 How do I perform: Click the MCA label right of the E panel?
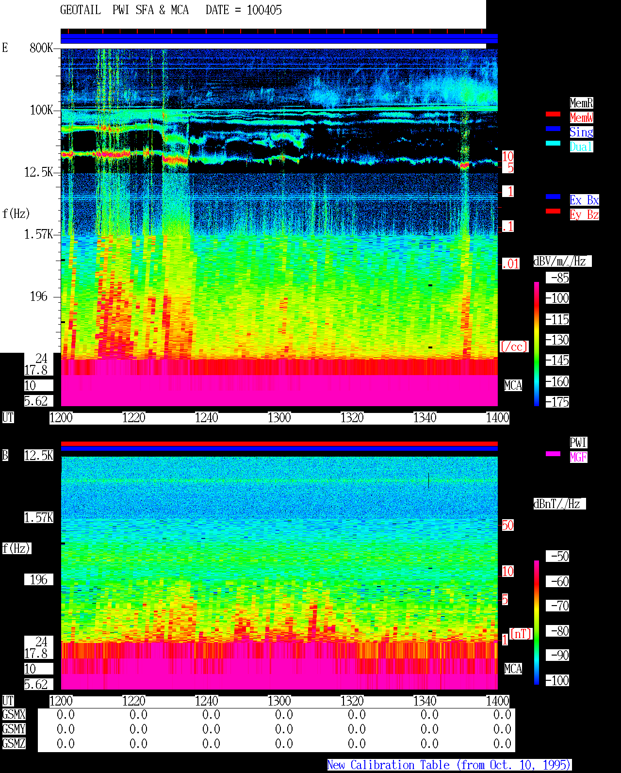tap(513, 385)
